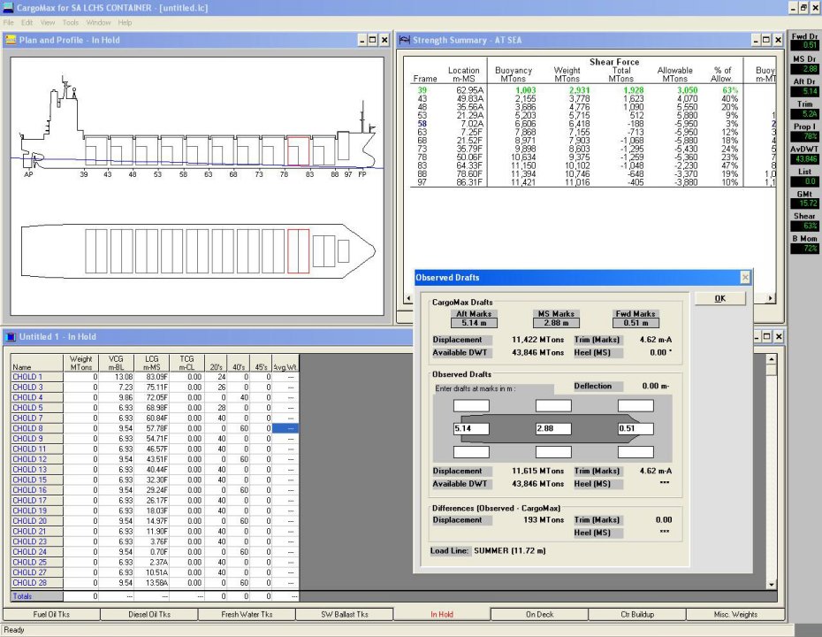The image size is (822, 637).
Task: Switch to Diesel Oil Tks tab
Action: coord(148,614)
